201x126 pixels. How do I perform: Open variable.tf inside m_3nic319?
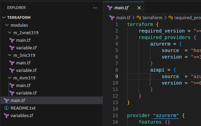tap(26, 71)
